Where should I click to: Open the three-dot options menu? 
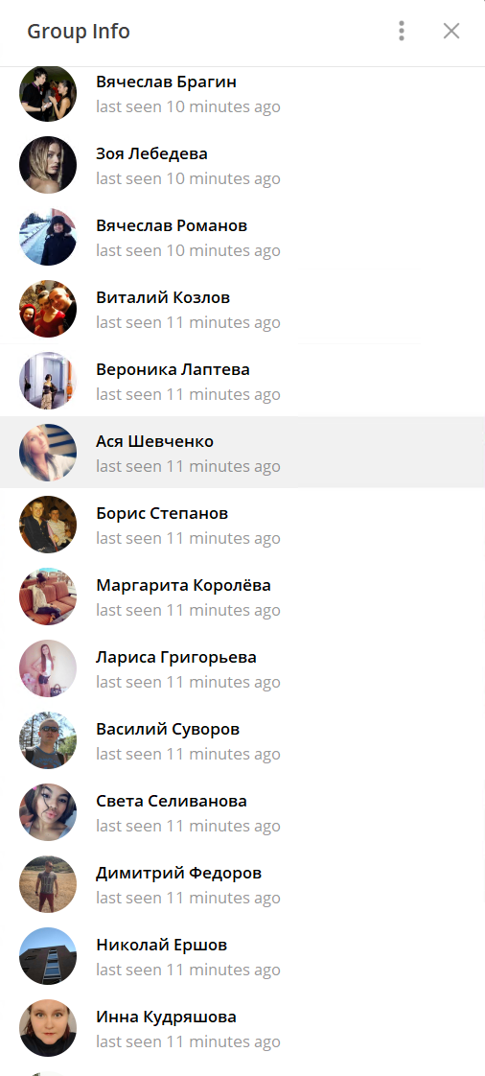pyautogui.click(x=402, y=31)
